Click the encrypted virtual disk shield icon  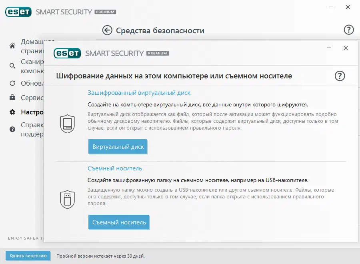pos(68,124)
